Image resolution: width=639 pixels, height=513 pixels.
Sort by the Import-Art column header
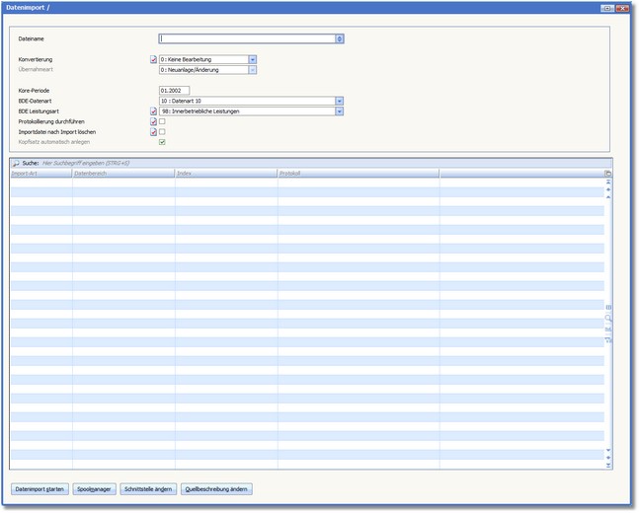point(40,173)
